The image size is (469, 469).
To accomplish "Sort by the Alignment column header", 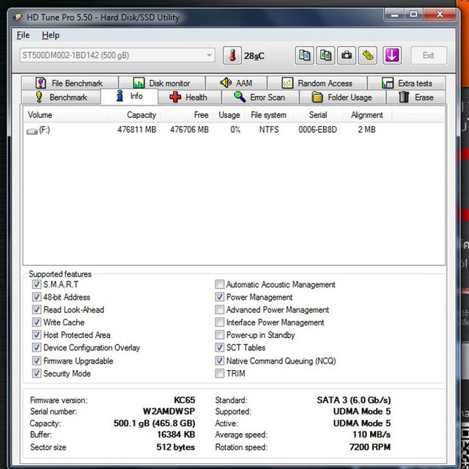I will coord(367,115).
